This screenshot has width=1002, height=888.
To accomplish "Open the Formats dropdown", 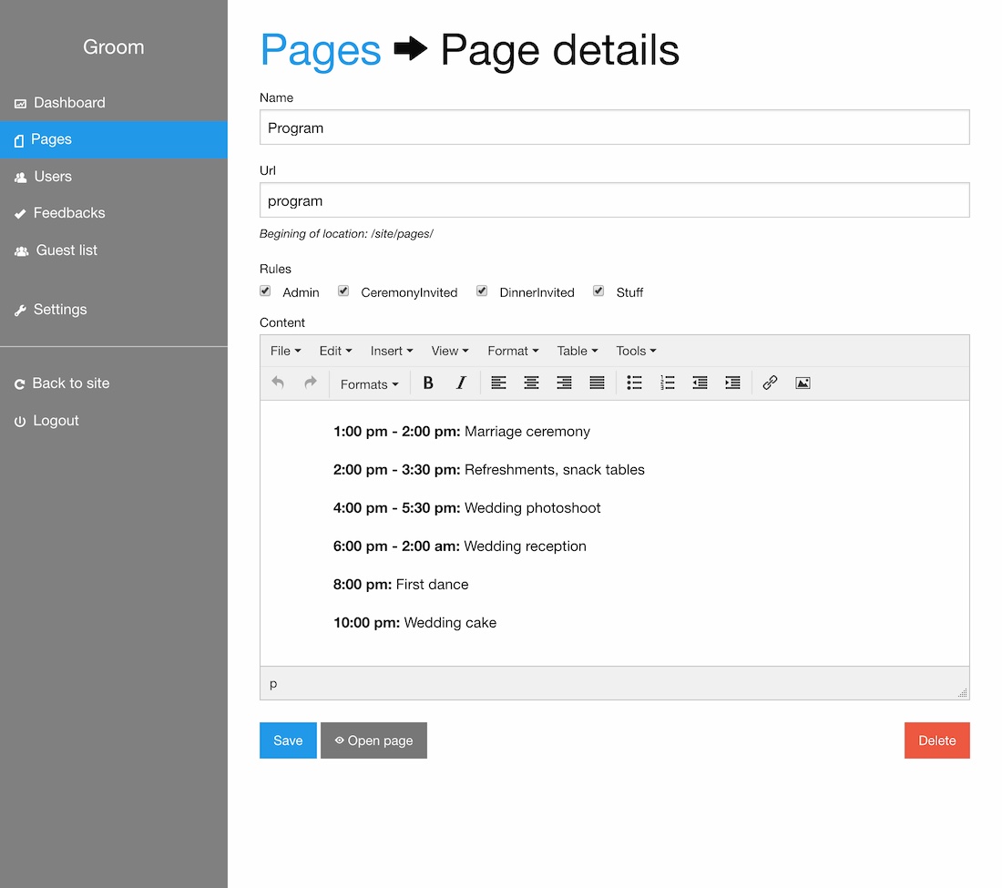I will [369, 384].
